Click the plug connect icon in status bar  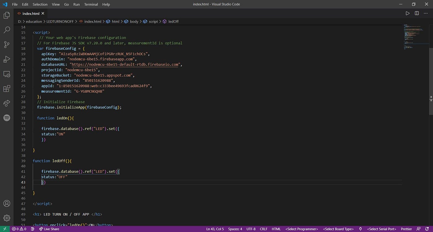coord(360,229)
